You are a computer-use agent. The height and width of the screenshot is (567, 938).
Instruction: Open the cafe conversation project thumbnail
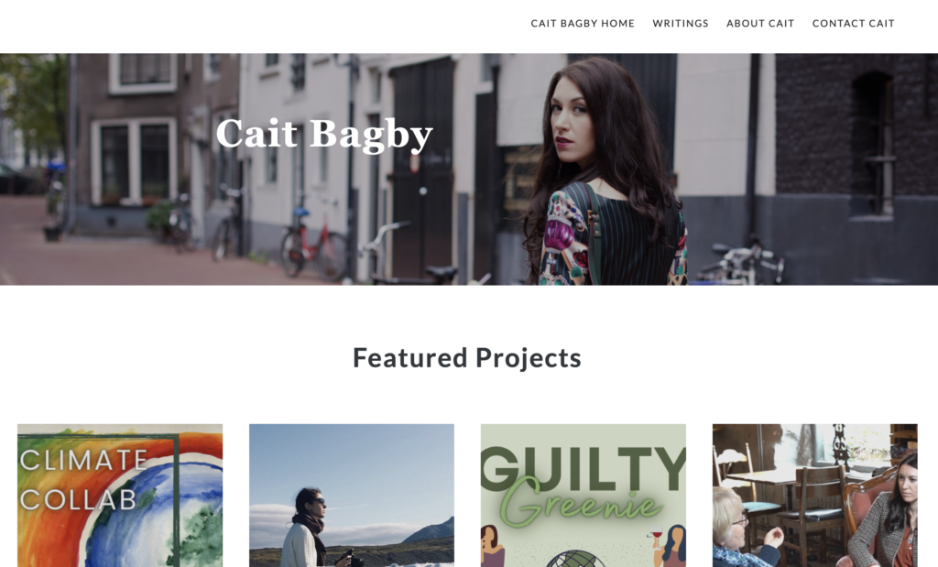(x=814, y=496)
